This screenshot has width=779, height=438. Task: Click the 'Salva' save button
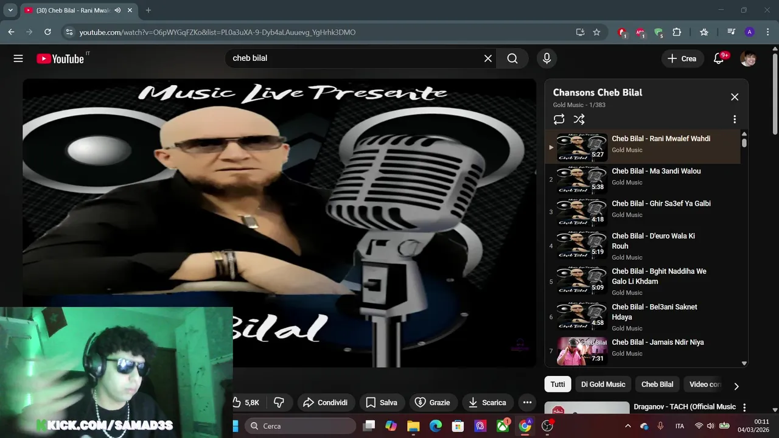click(382, 402)
